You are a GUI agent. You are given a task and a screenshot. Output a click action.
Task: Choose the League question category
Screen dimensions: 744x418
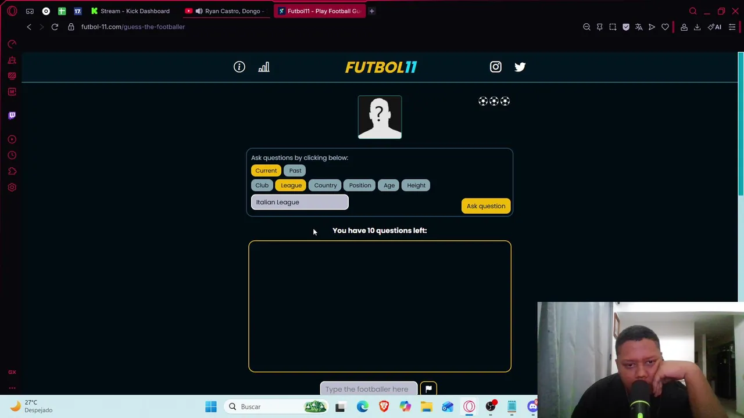[291, 185]
